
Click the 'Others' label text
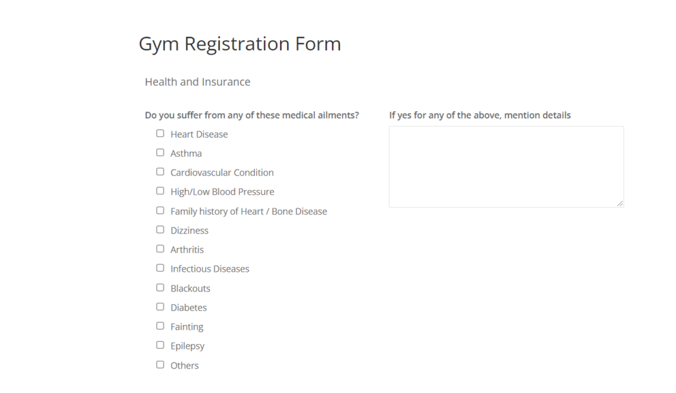tap(184, 365)
